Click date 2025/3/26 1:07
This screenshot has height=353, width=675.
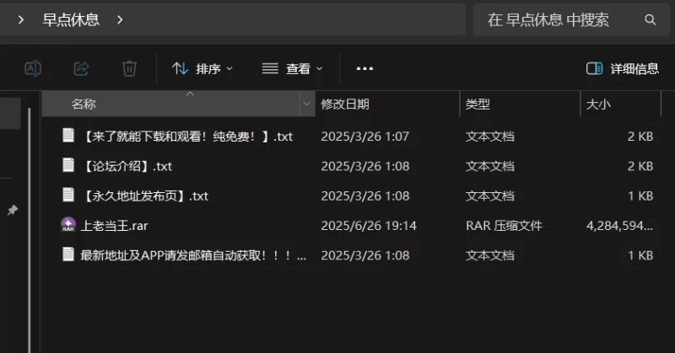click(364, 136)
